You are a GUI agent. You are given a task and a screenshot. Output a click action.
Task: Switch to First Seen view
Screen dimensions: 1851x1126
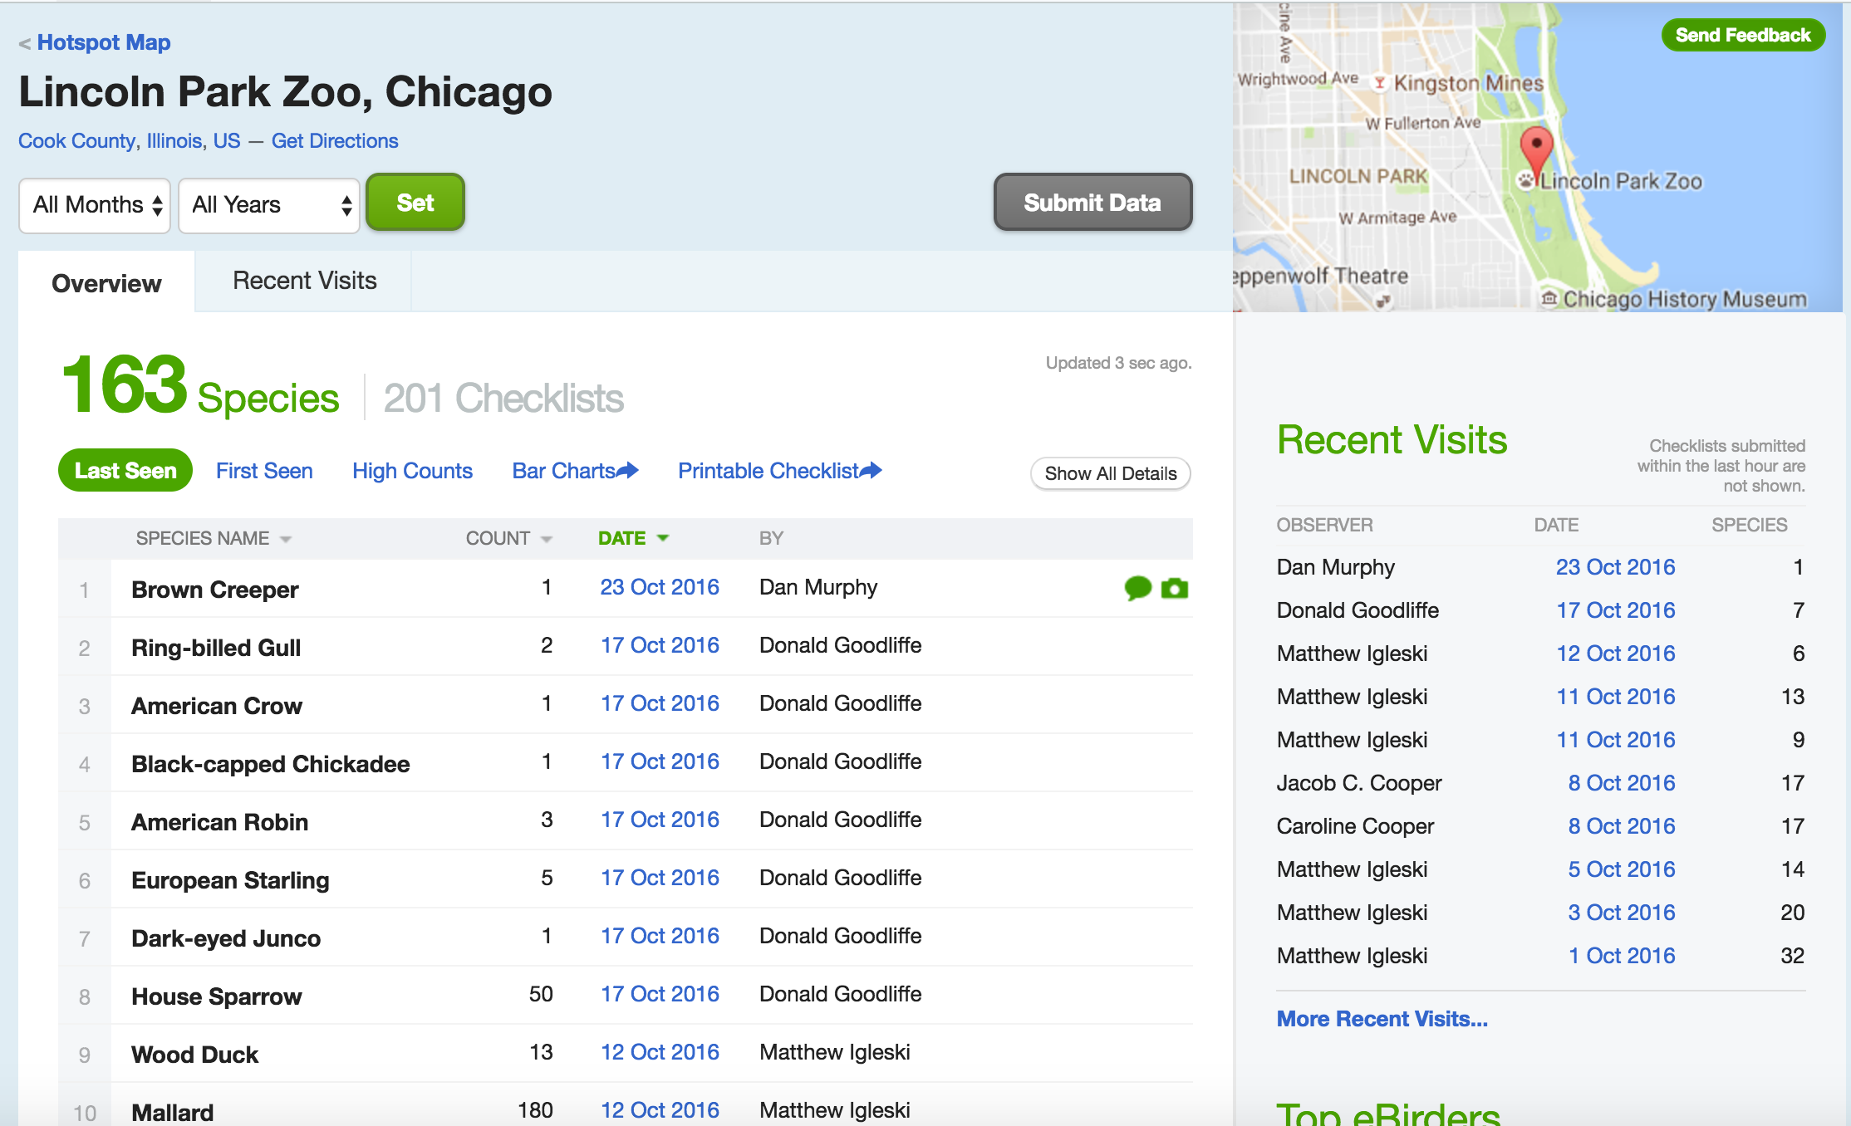coord(264,471)
